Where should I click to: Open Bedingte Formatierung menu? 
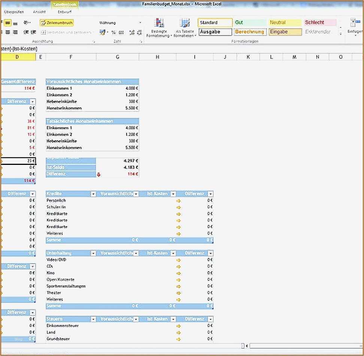pos(159,27)
